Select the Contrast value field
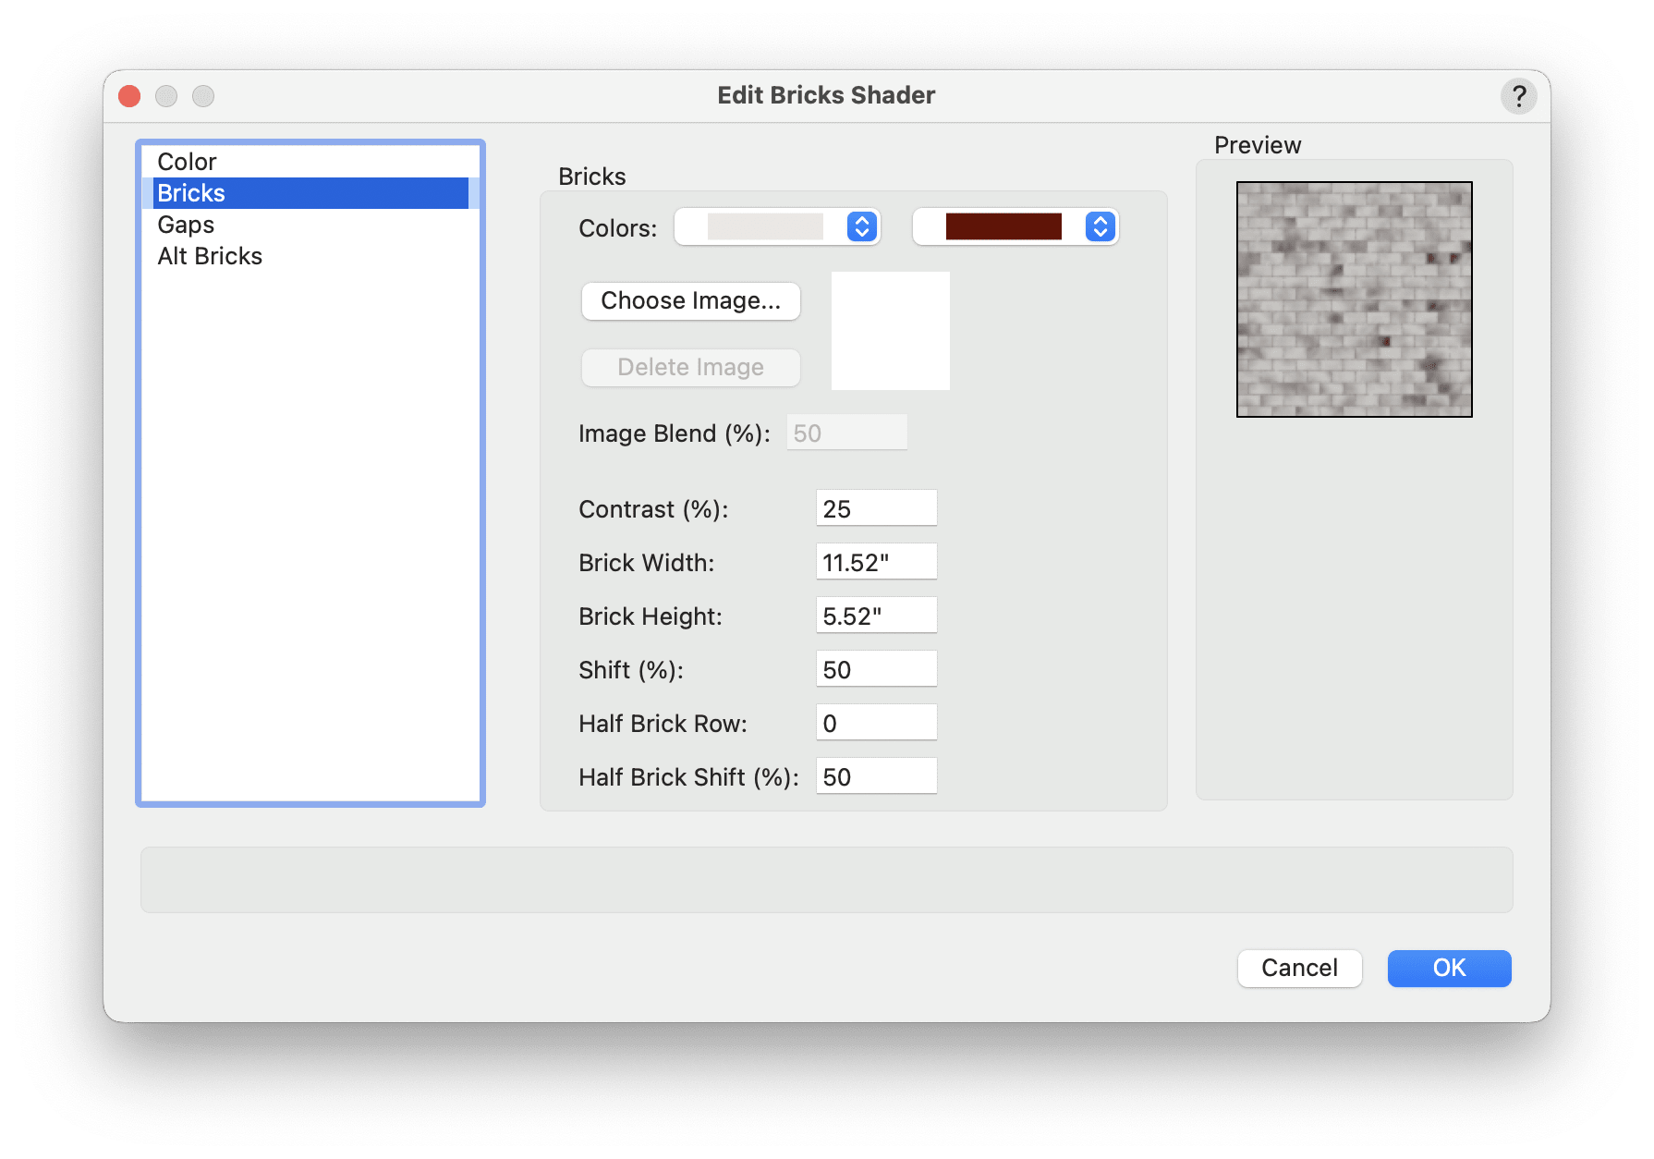 [875, 506]
